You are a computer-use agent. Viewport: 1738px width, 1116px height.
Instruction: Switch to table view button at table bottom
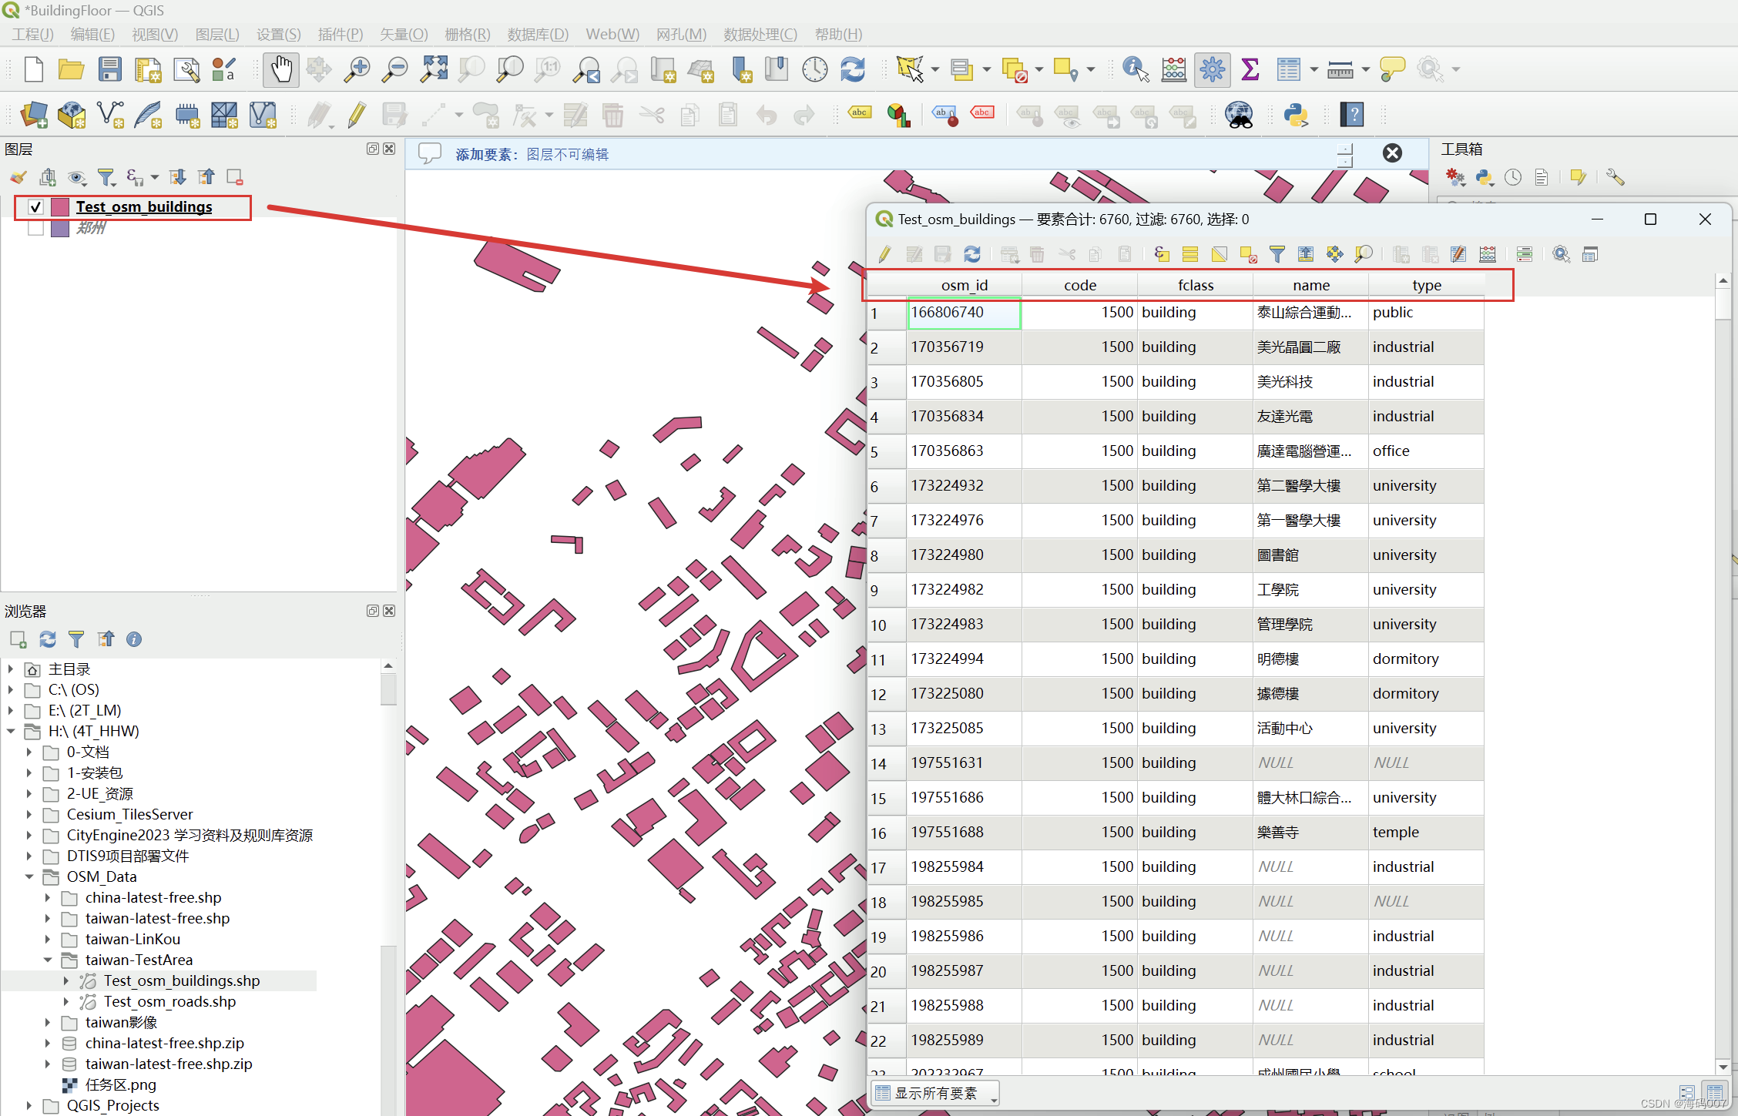(x=1715, y=1093)
